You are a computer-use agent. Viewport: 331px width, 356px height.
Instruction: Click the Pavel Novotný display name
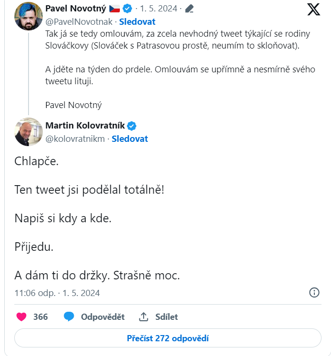pos(76,9)
